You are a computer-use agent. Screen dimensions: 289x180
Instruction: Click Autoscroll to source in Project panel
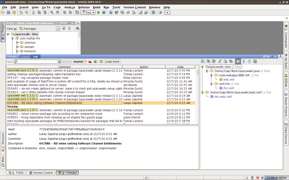click(64, 28)
